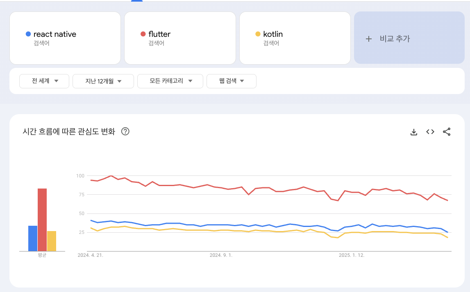Open the 모든 카테고리 category dropdown
The image size is (470, 292).
pos(170,81)
